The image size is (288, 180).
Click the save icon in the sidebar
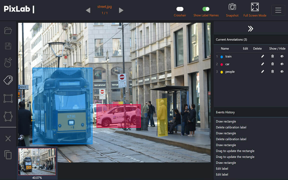[8, 46]
